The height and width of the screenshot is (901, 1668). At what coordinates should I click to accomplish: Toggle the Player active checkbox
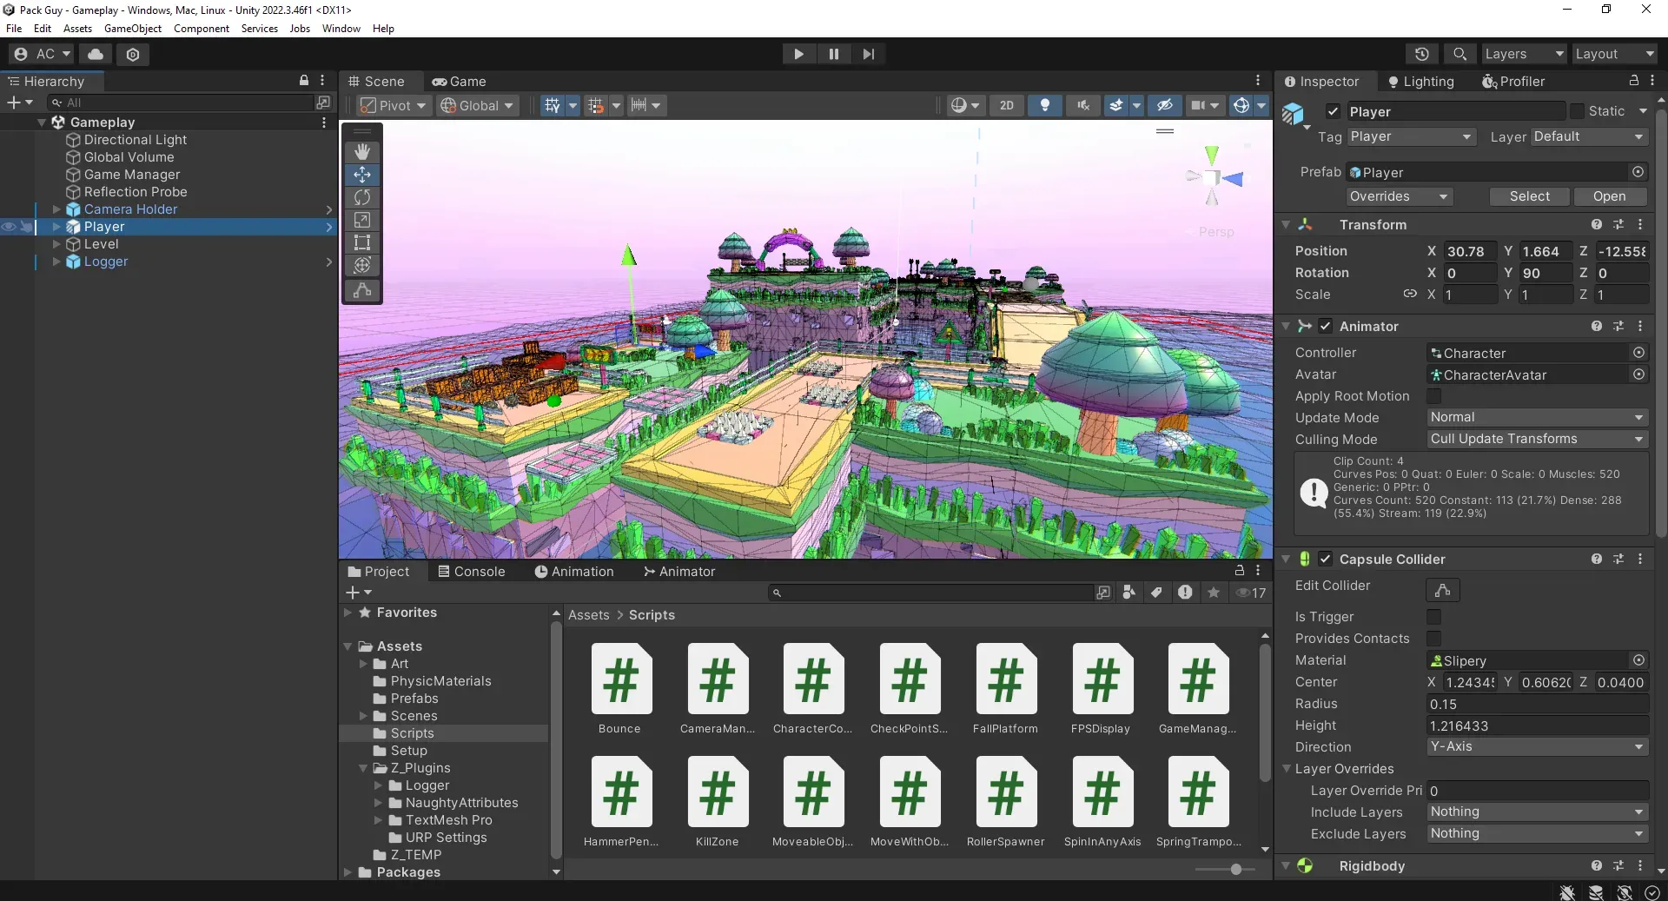tap(1333, 111)
